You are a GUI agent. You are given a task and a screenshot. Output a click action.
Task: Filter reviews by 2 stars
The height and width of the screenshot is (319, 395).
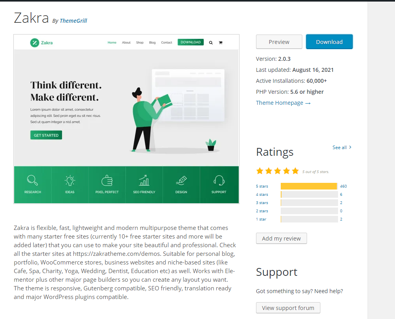(262, 211)
